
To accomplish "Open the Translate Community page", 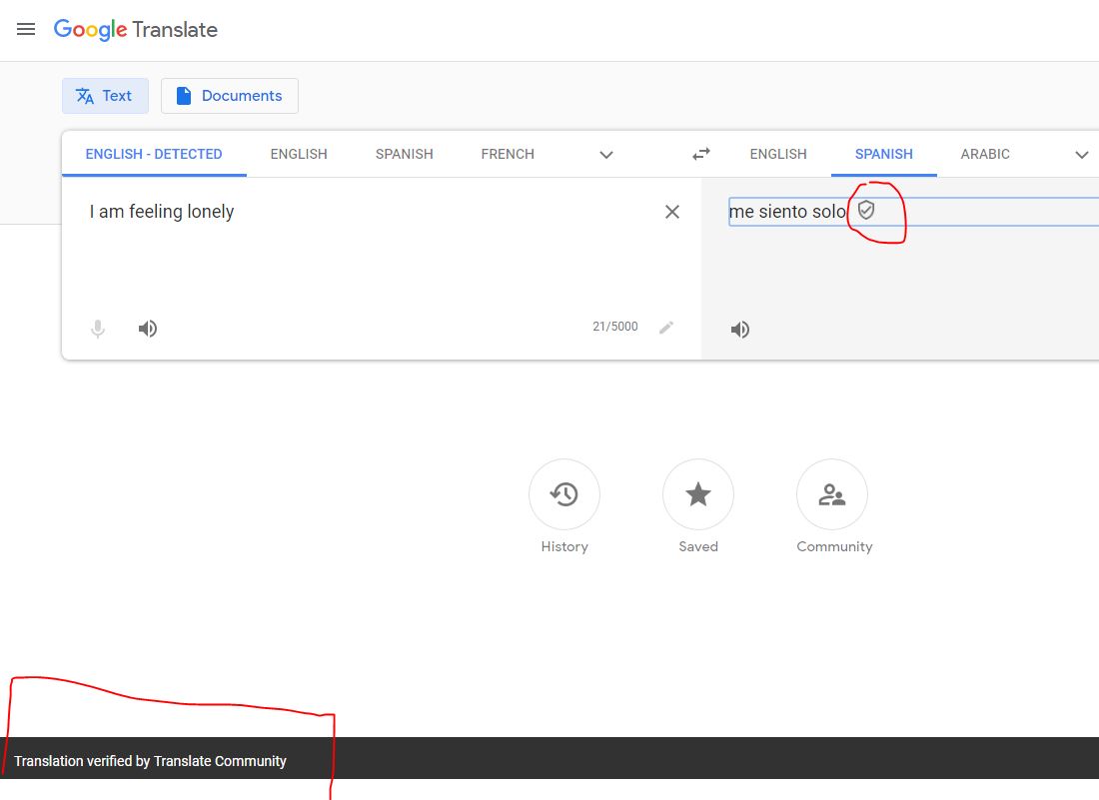I will (x=832, y=493).
